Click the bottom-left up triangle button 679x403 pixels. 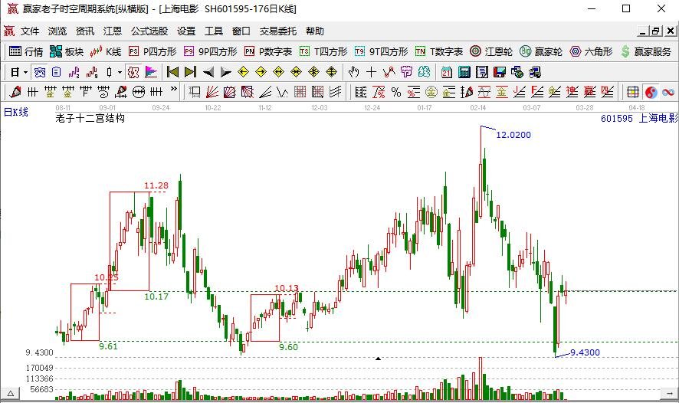tap(11, 394)
